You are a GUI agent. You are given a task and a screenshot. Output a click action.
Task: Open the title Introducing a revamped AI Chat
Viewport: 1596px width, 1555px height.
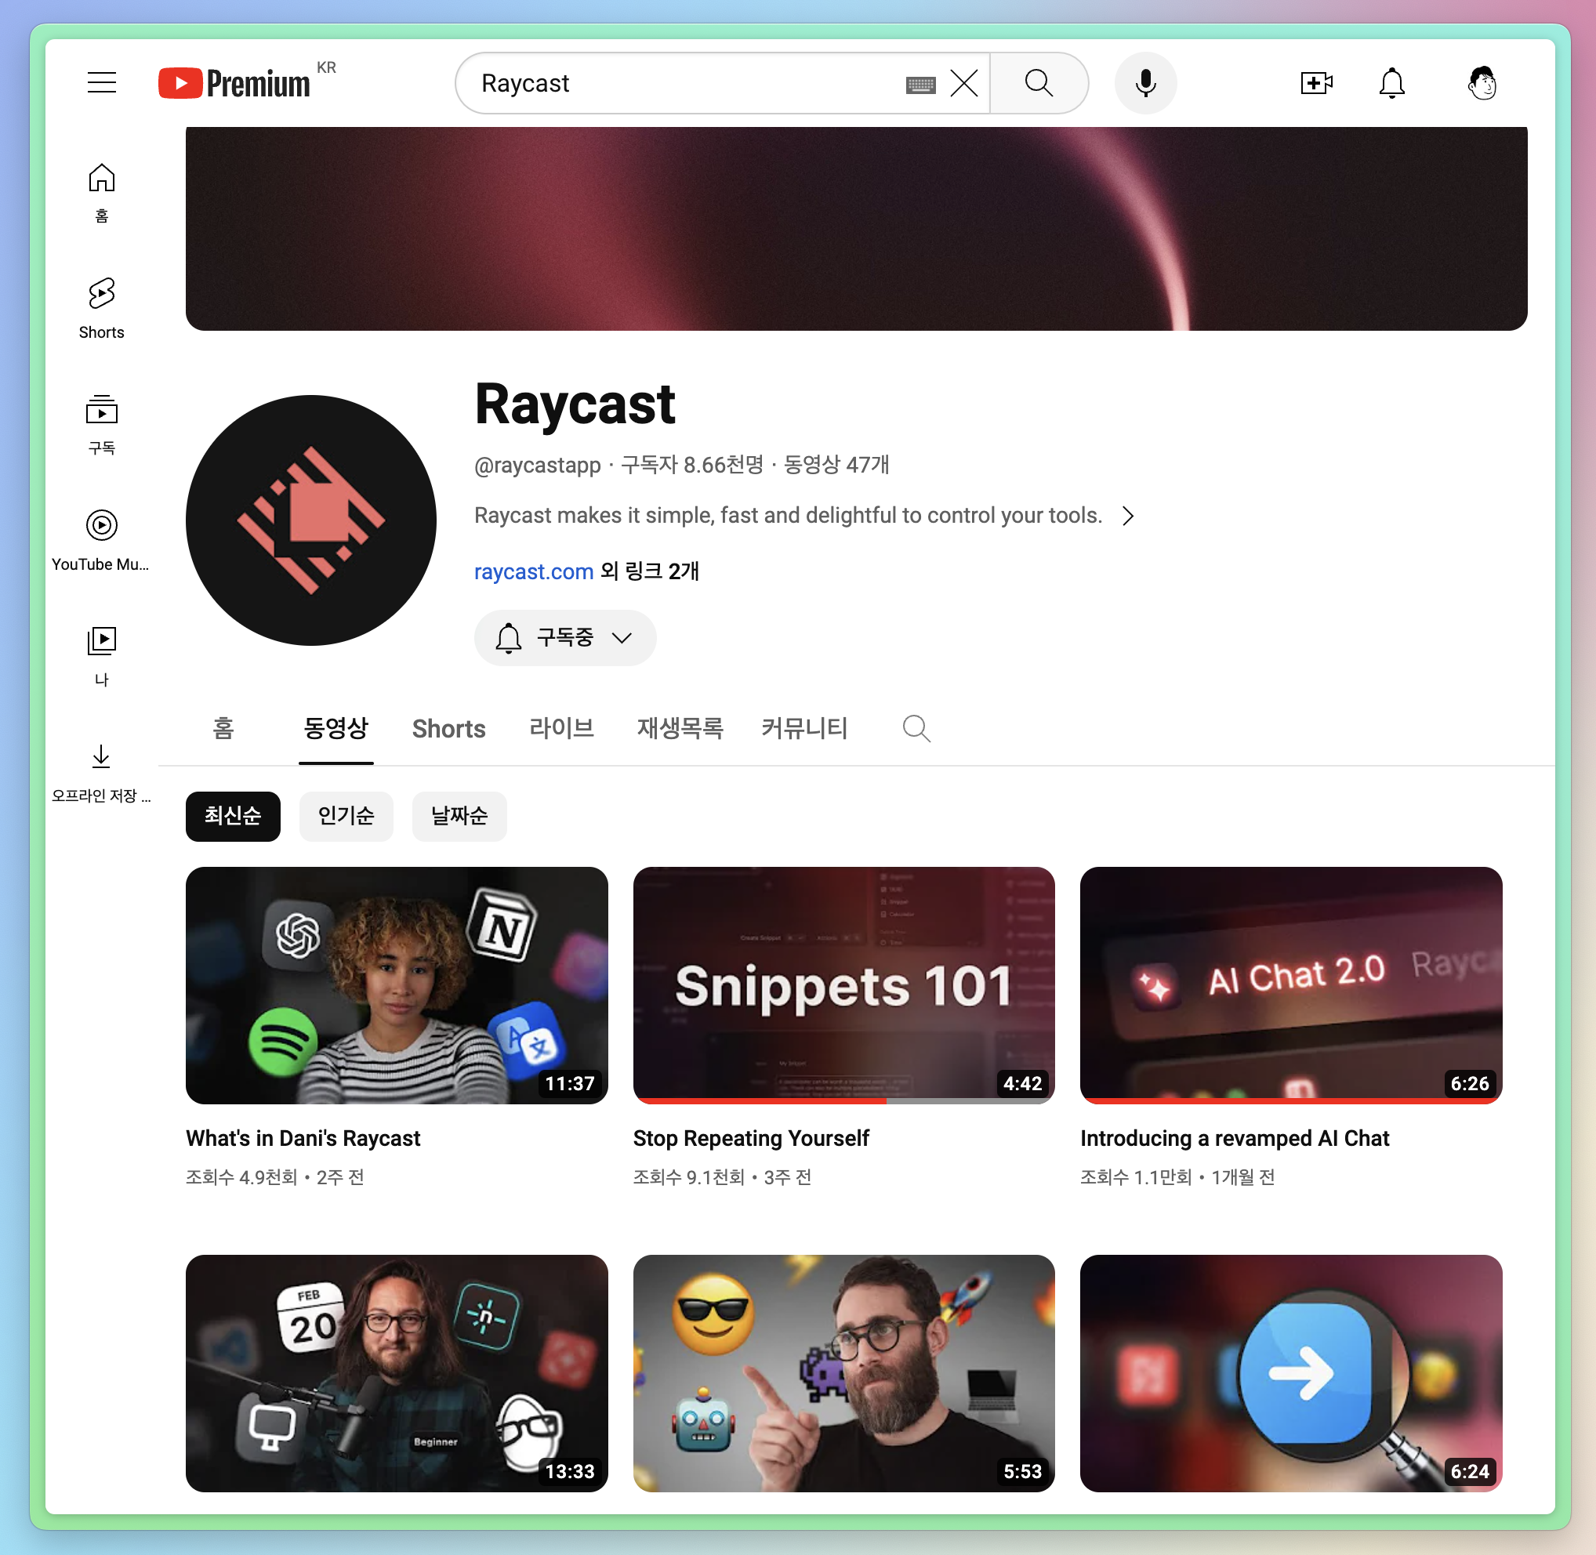[1234, 1139]
